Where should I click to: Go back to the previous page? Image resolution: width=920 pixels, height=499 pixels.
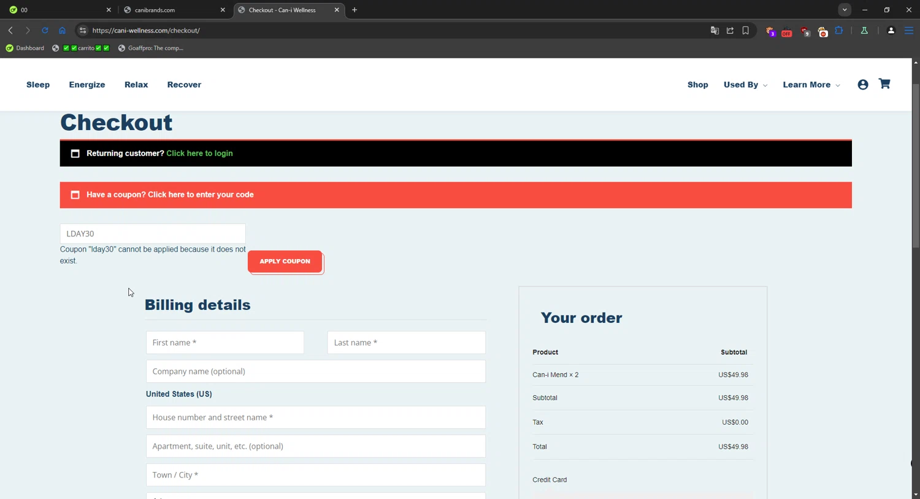10,30
